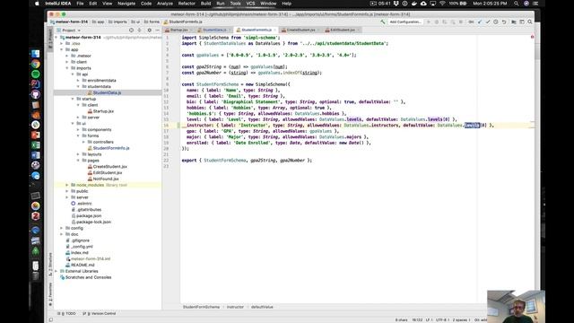Hide the Project tool window

coord(158,30)
